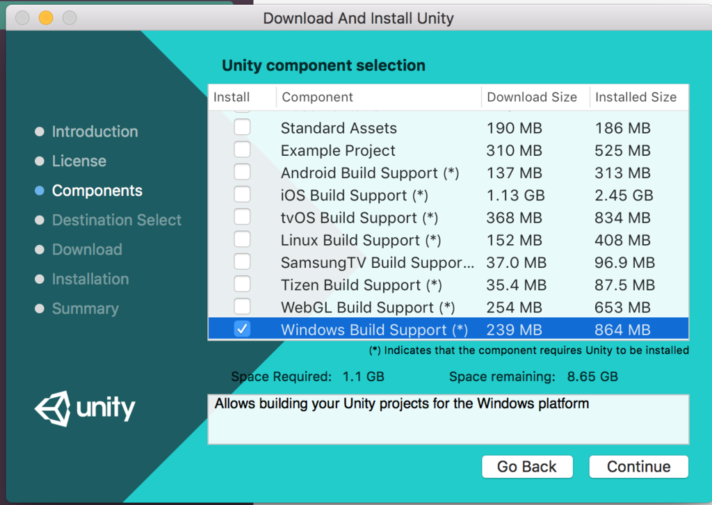Click the Install column header
The image size is (712, 505).
point(242,97)
